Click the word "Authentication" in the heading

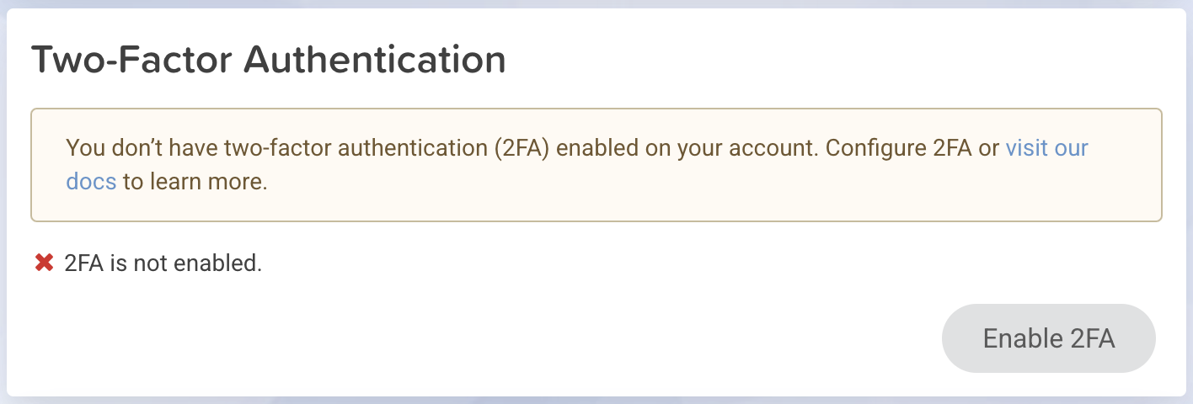(x=375, y=61)
